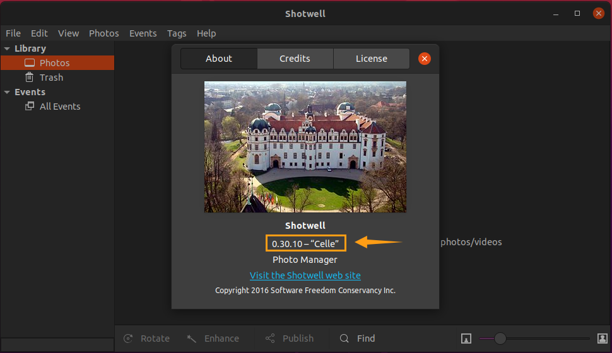The image size is (612, 353).
Task: Open the Photos menu
Action: 104,33
